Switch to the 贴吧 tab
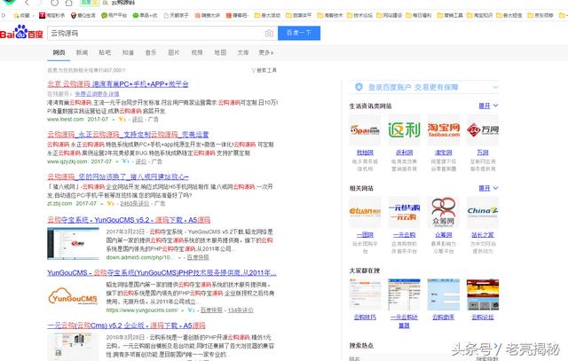Screen dimensions: 568x361 tap(105, 52)
